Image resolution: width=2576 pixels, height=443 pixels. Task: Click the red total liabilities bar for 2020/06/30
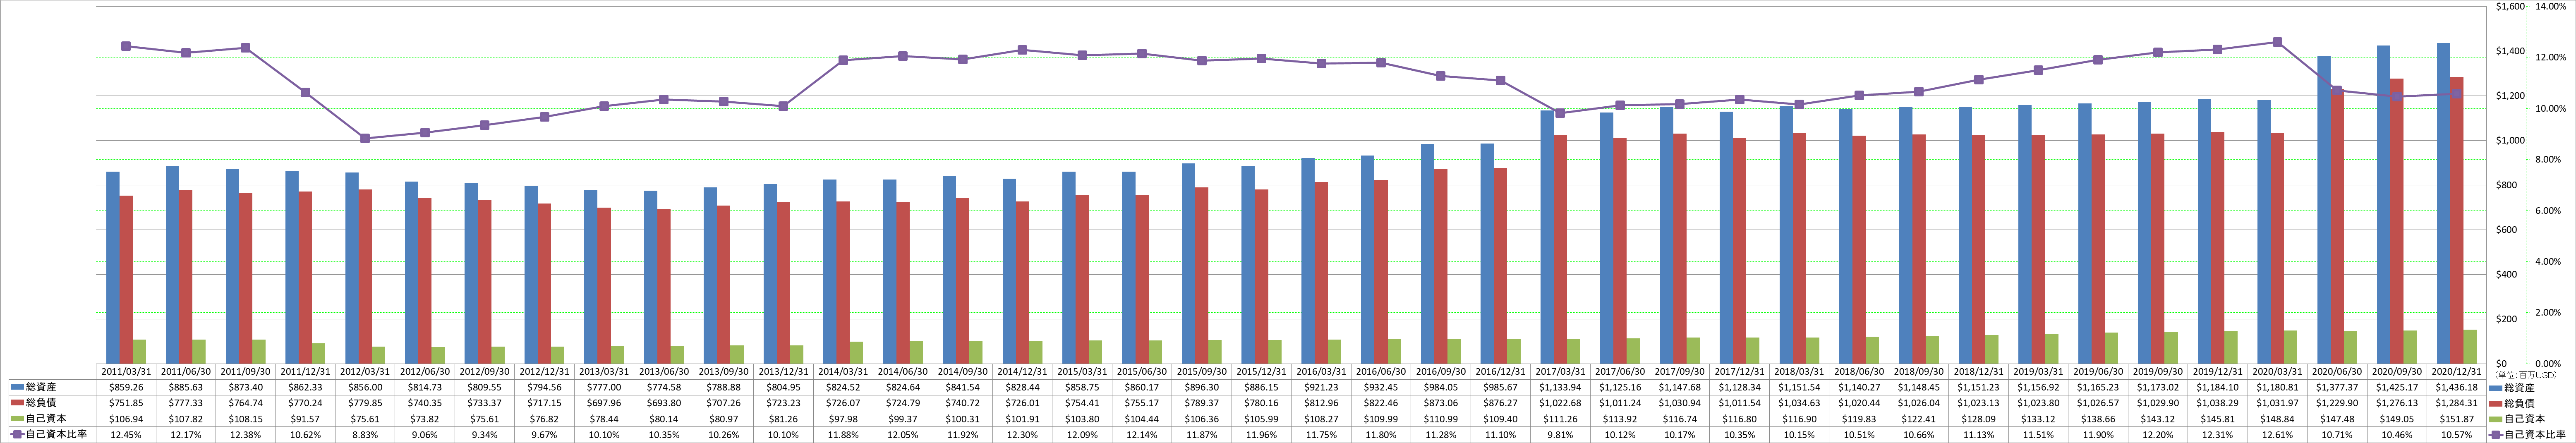(x=2337, y=226)
